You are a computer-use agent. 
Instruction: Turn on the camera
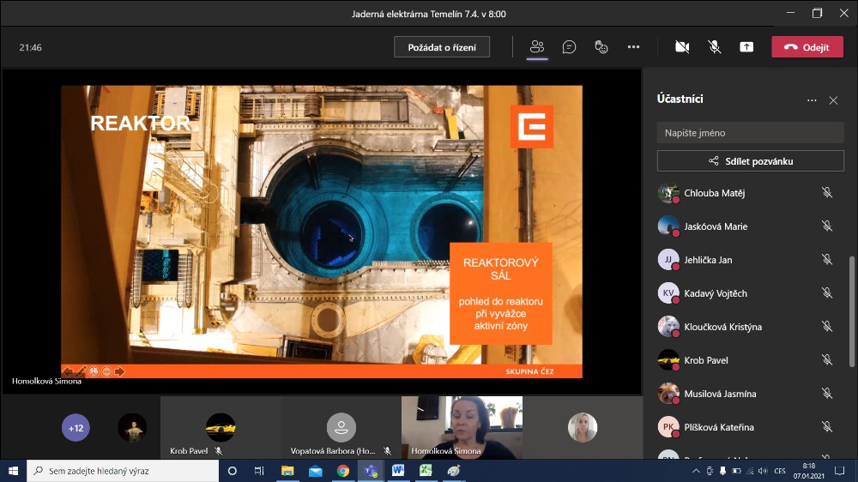[682, 47]
